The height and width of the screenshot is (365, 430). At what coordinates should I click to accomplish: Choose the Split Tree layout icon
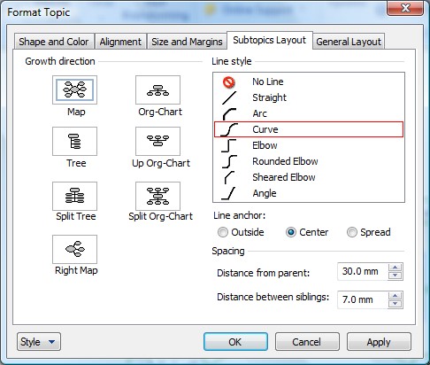point(74,196)
